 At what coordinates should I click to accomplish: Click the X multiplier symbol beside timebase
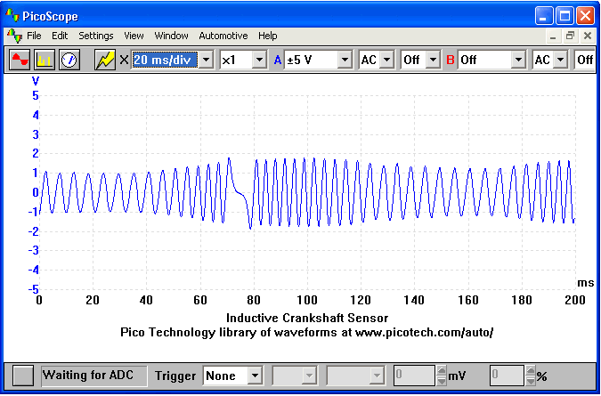124,61
